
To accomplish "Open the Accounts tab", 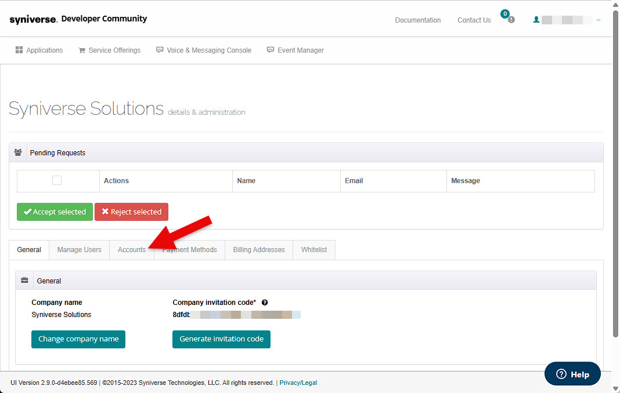I will tap(132, 250).
